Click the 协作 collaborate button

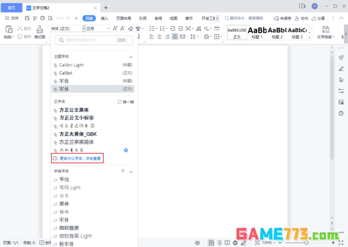tap(301, 18)
